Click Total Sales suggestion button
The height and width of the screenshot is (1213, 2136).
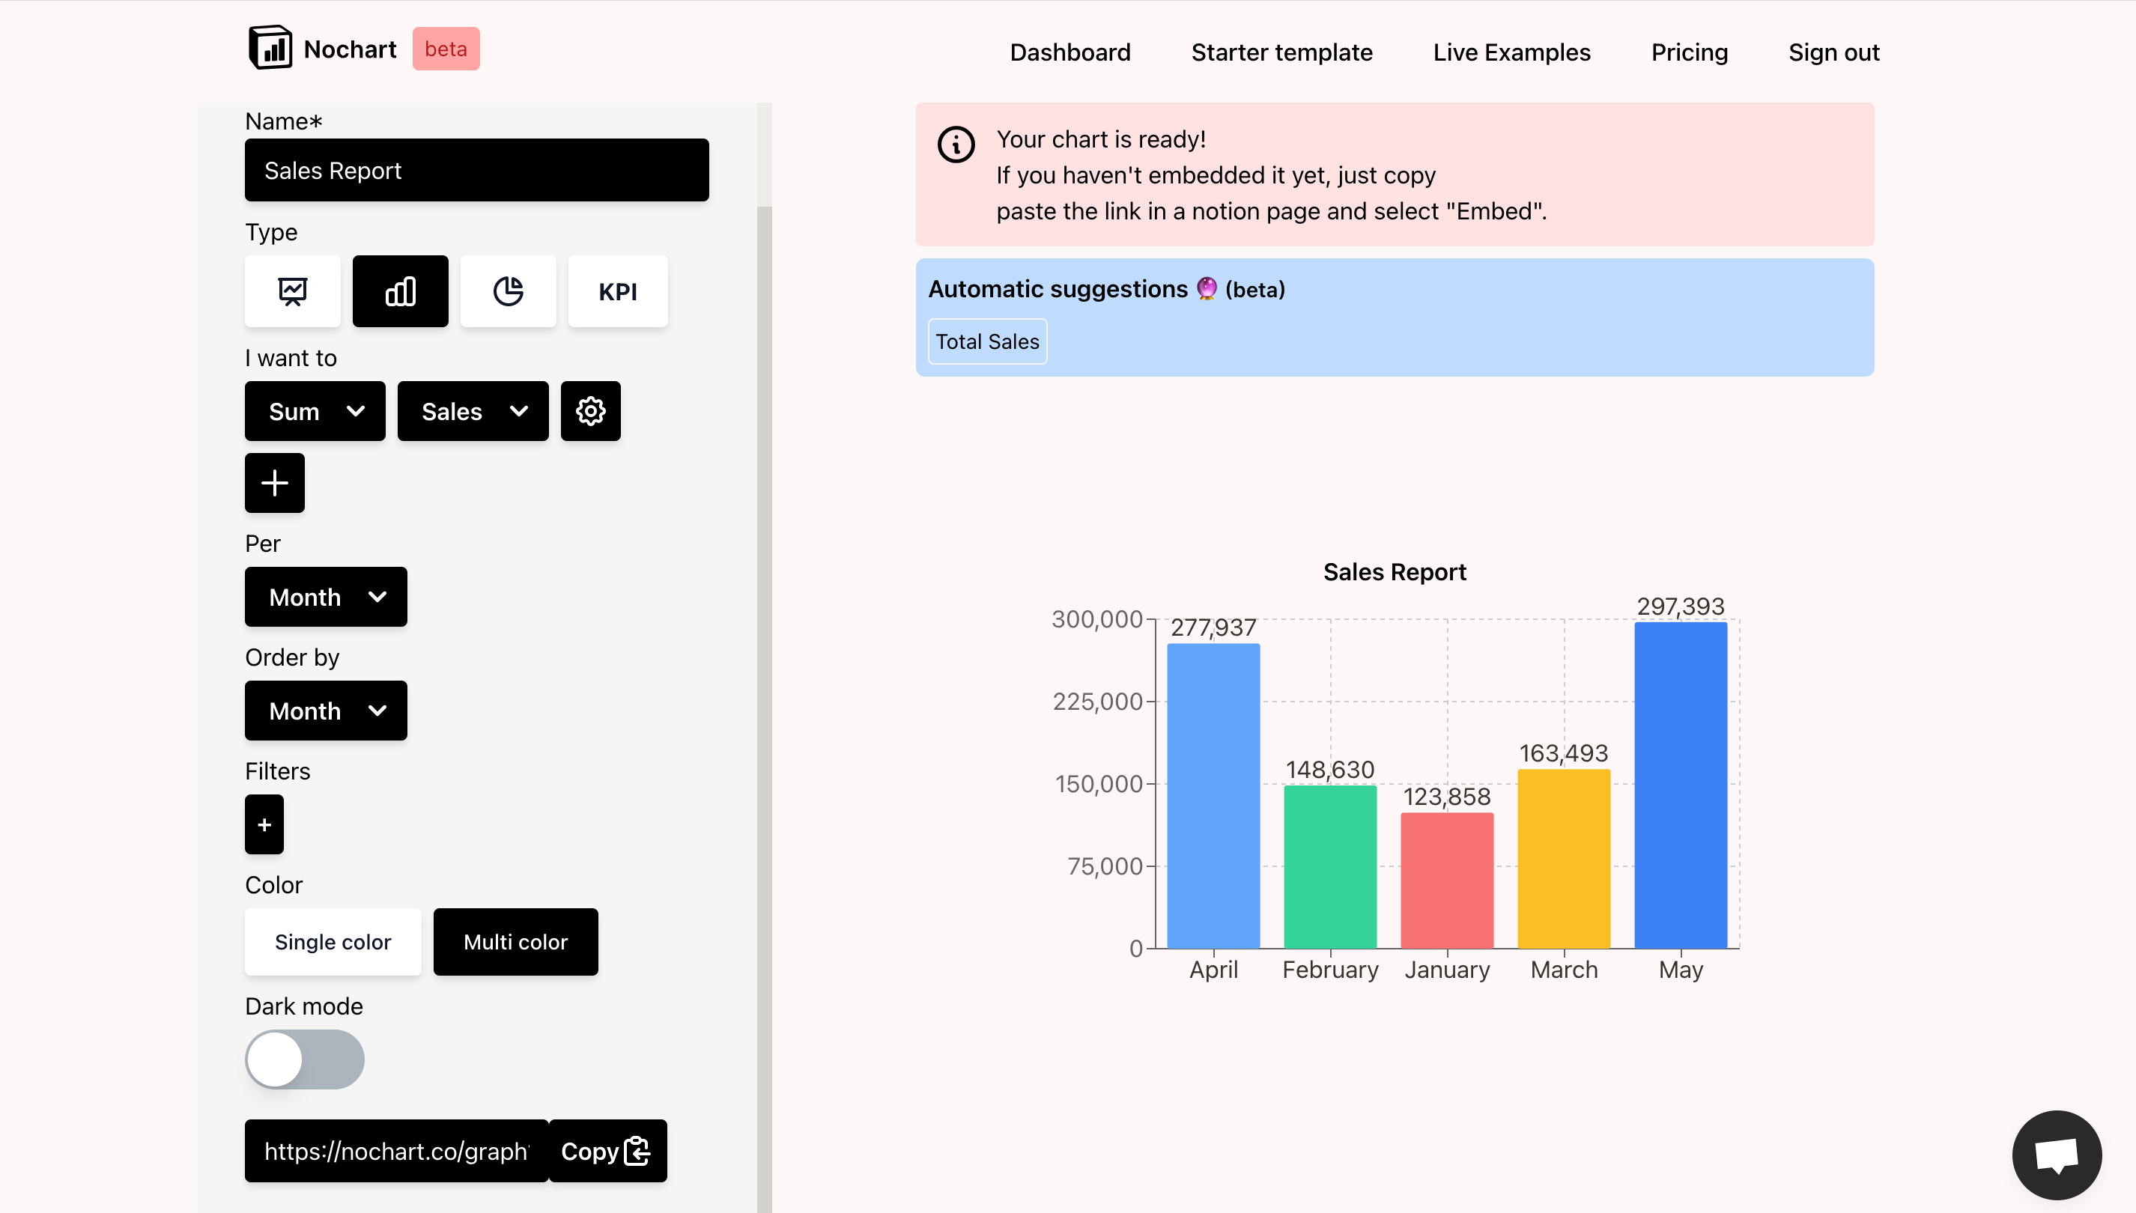(x=987, y=340)
